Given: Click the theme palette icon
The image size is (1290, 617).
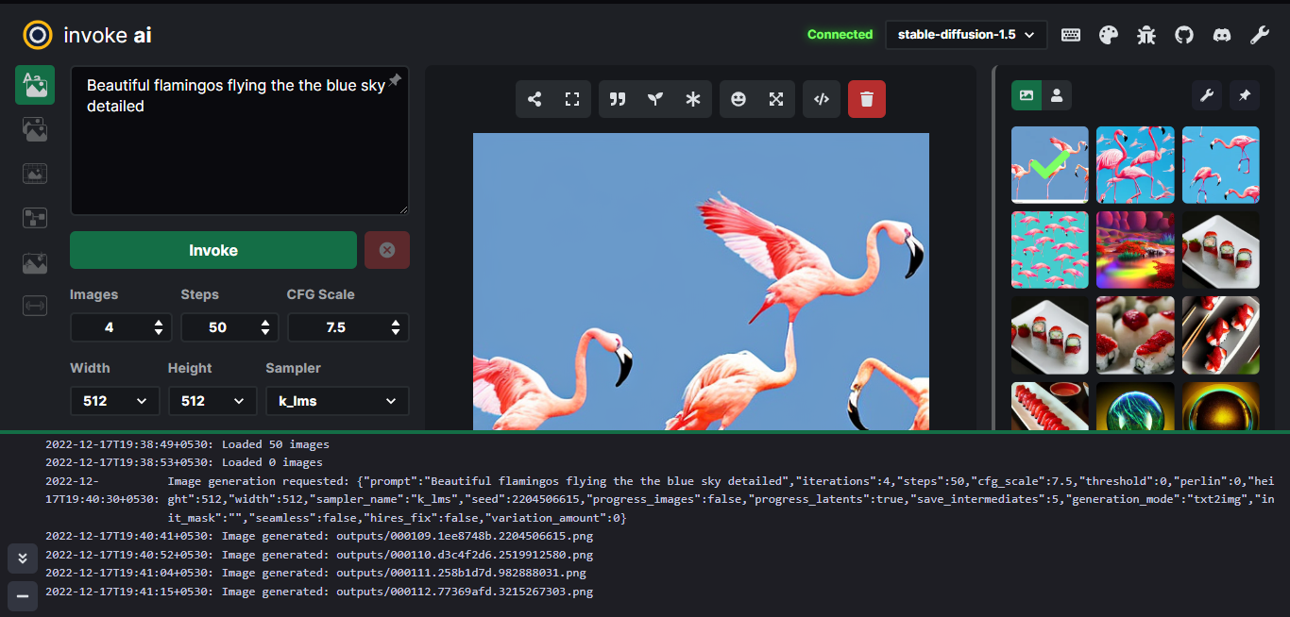Looking at the screenshot, I should [1109, 35].
